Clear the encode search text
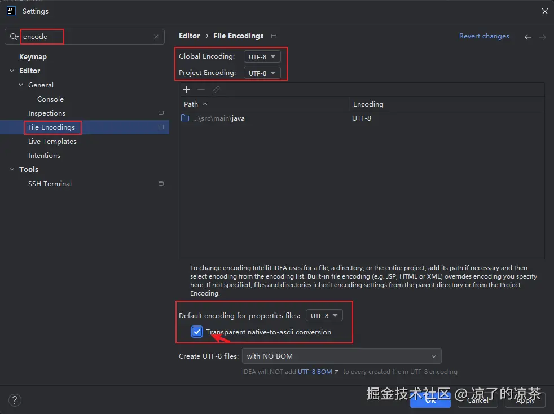Viewport: 554px width, 414px height. click(x=156, y=37)
